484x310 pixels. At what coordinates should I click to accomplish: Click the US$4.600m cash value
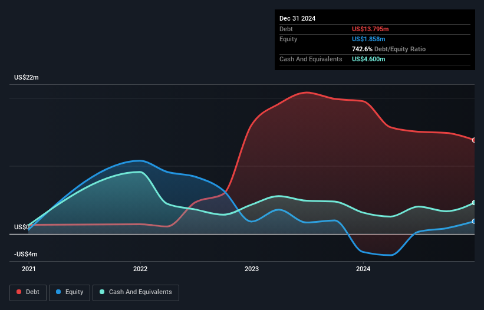click(x=368, y=59)
